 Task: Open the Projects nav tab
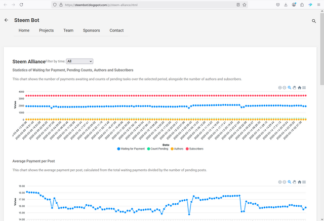[x=46, y=30]
